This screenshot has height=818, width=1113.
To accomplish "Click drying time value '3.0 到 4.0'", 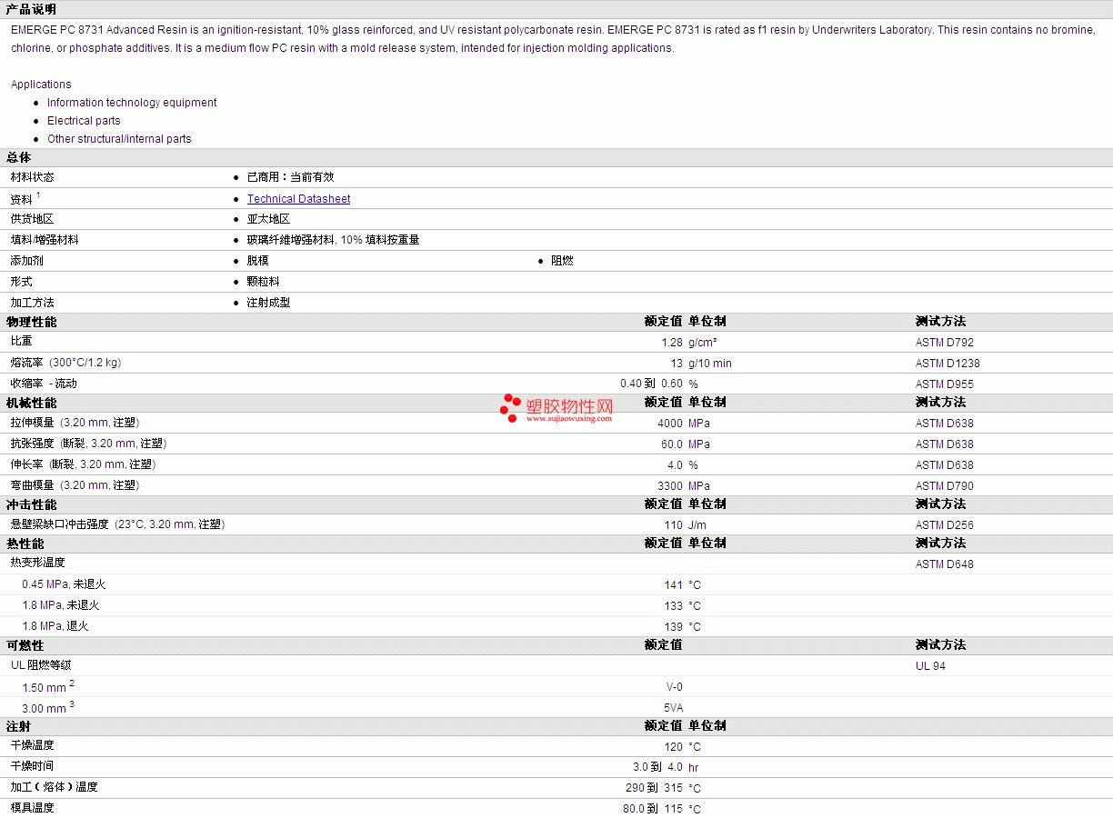I will coord(657,767).
